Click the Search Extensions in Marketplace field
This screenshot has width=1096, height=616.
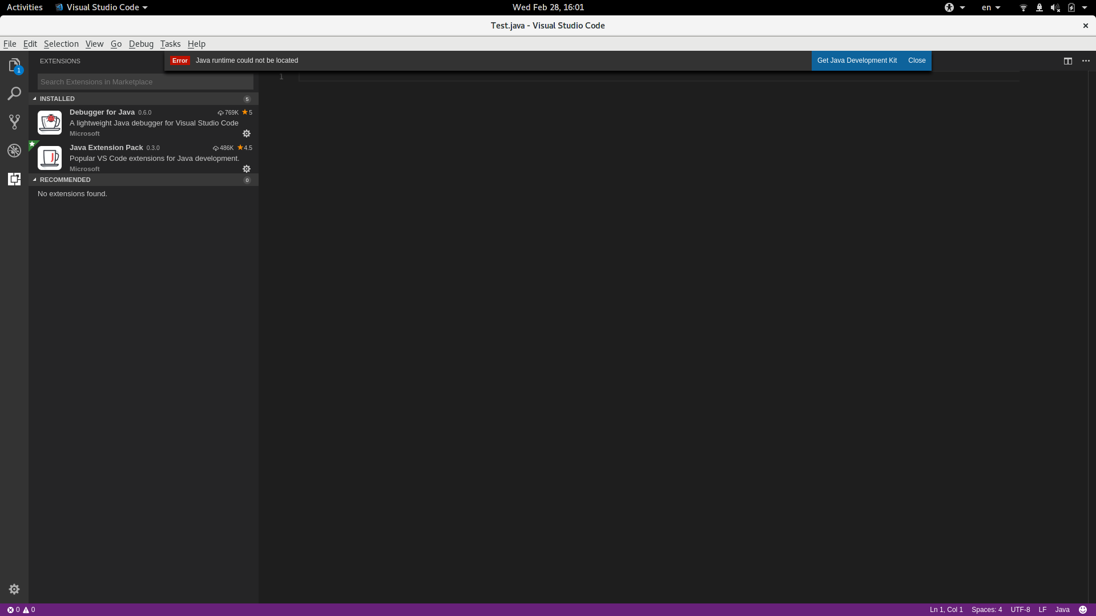pos(146,82)
